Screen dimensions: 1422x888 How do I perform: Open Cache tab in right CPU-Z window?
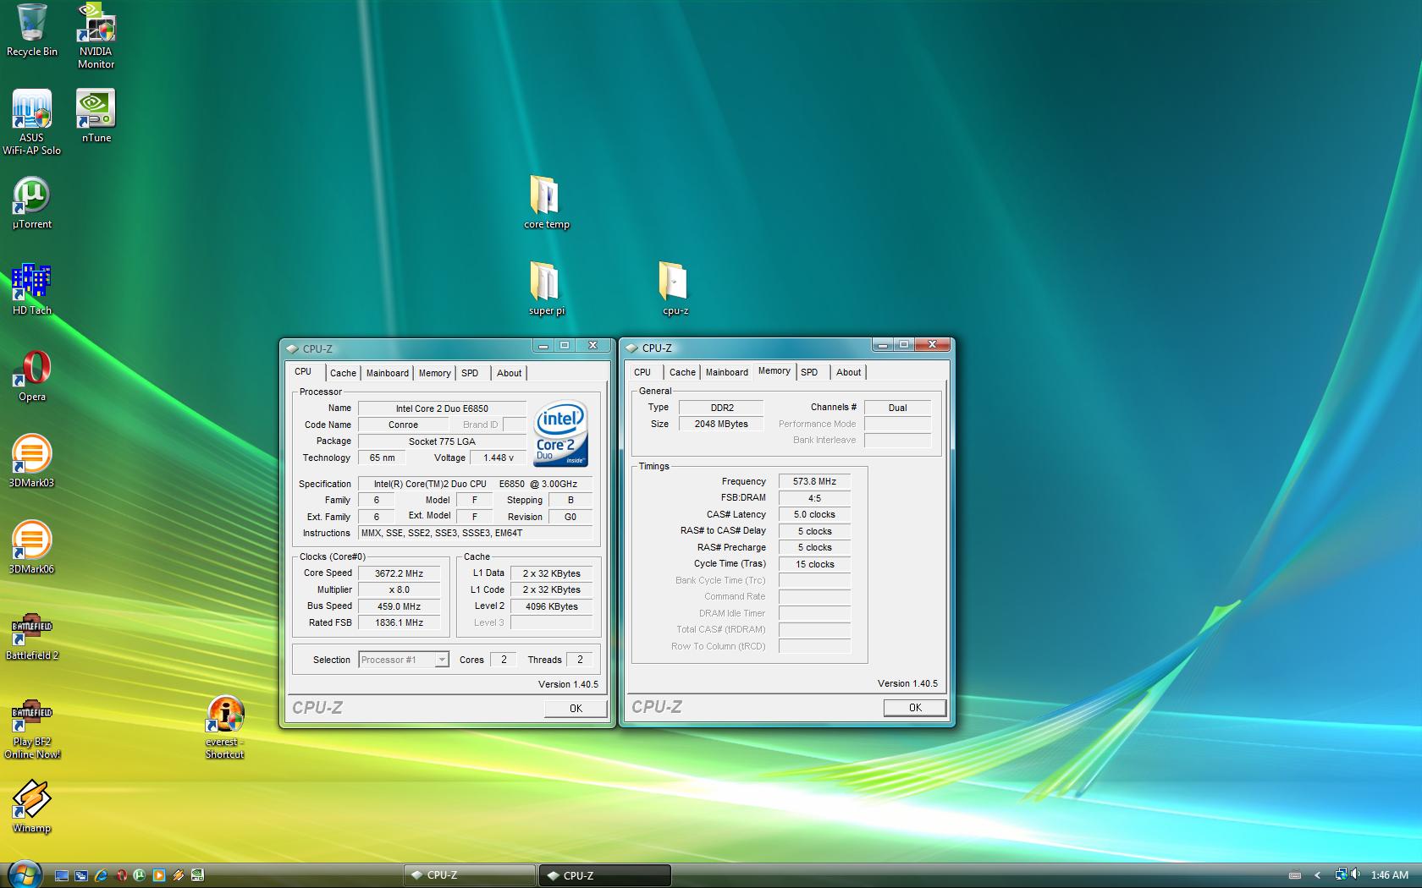pos(682,372)
